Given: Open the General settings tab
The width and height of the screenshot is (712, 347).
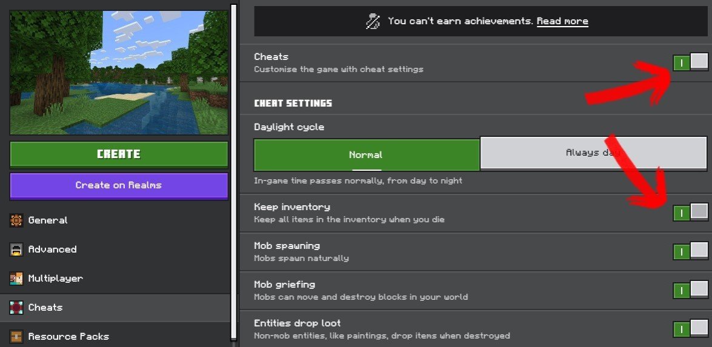Looking at the screenshot, I should click(x=115, y=220).
